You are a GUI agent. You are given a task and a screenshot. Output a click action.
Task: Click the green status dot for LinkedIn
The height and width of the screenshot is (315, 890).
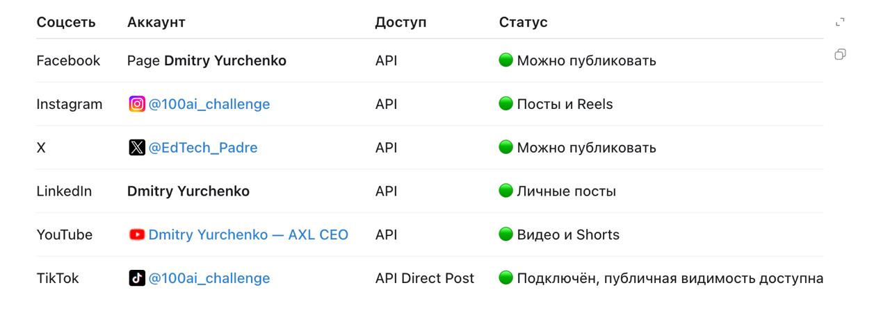tap(506, 190)
